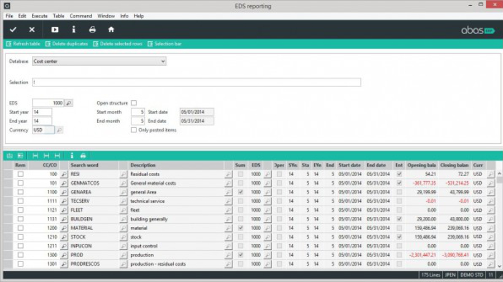Click the Start month field

pyautogui.click(x=137, y=112)
